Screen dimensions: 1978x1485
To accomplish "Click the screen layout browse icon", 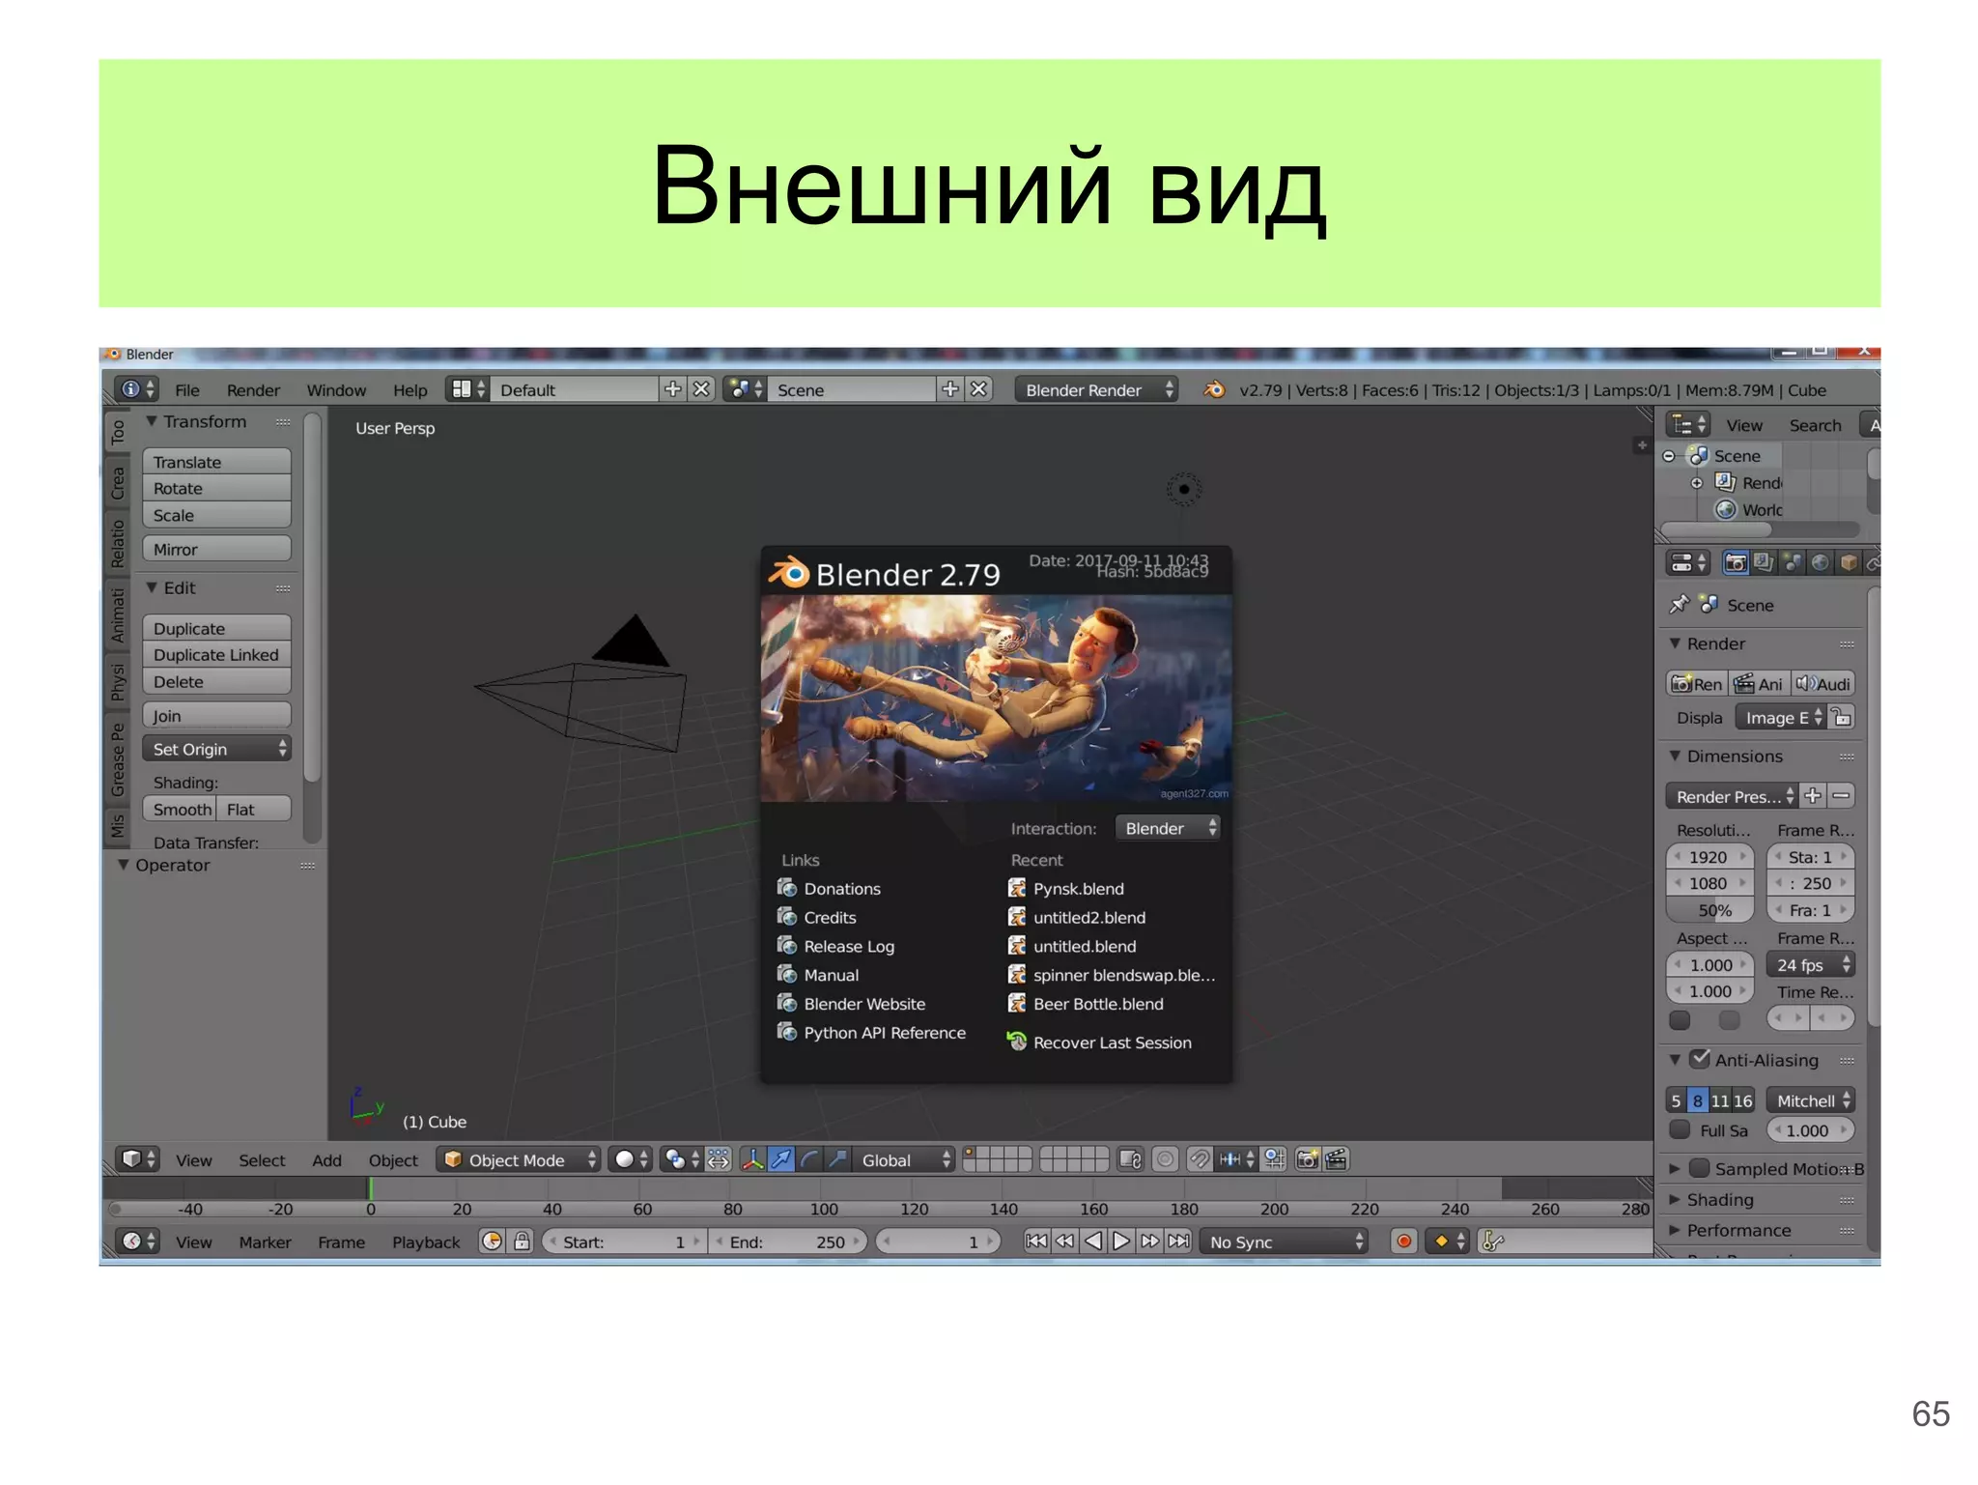I will pos(468,389).
